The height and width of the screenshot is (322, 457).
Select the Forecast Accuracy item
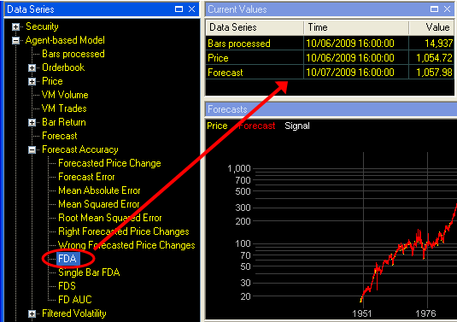click(79, 149)
